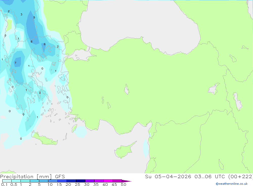
Task: Select the 20–25 mm dark blue legend swatch
Action: pos(71,181)
